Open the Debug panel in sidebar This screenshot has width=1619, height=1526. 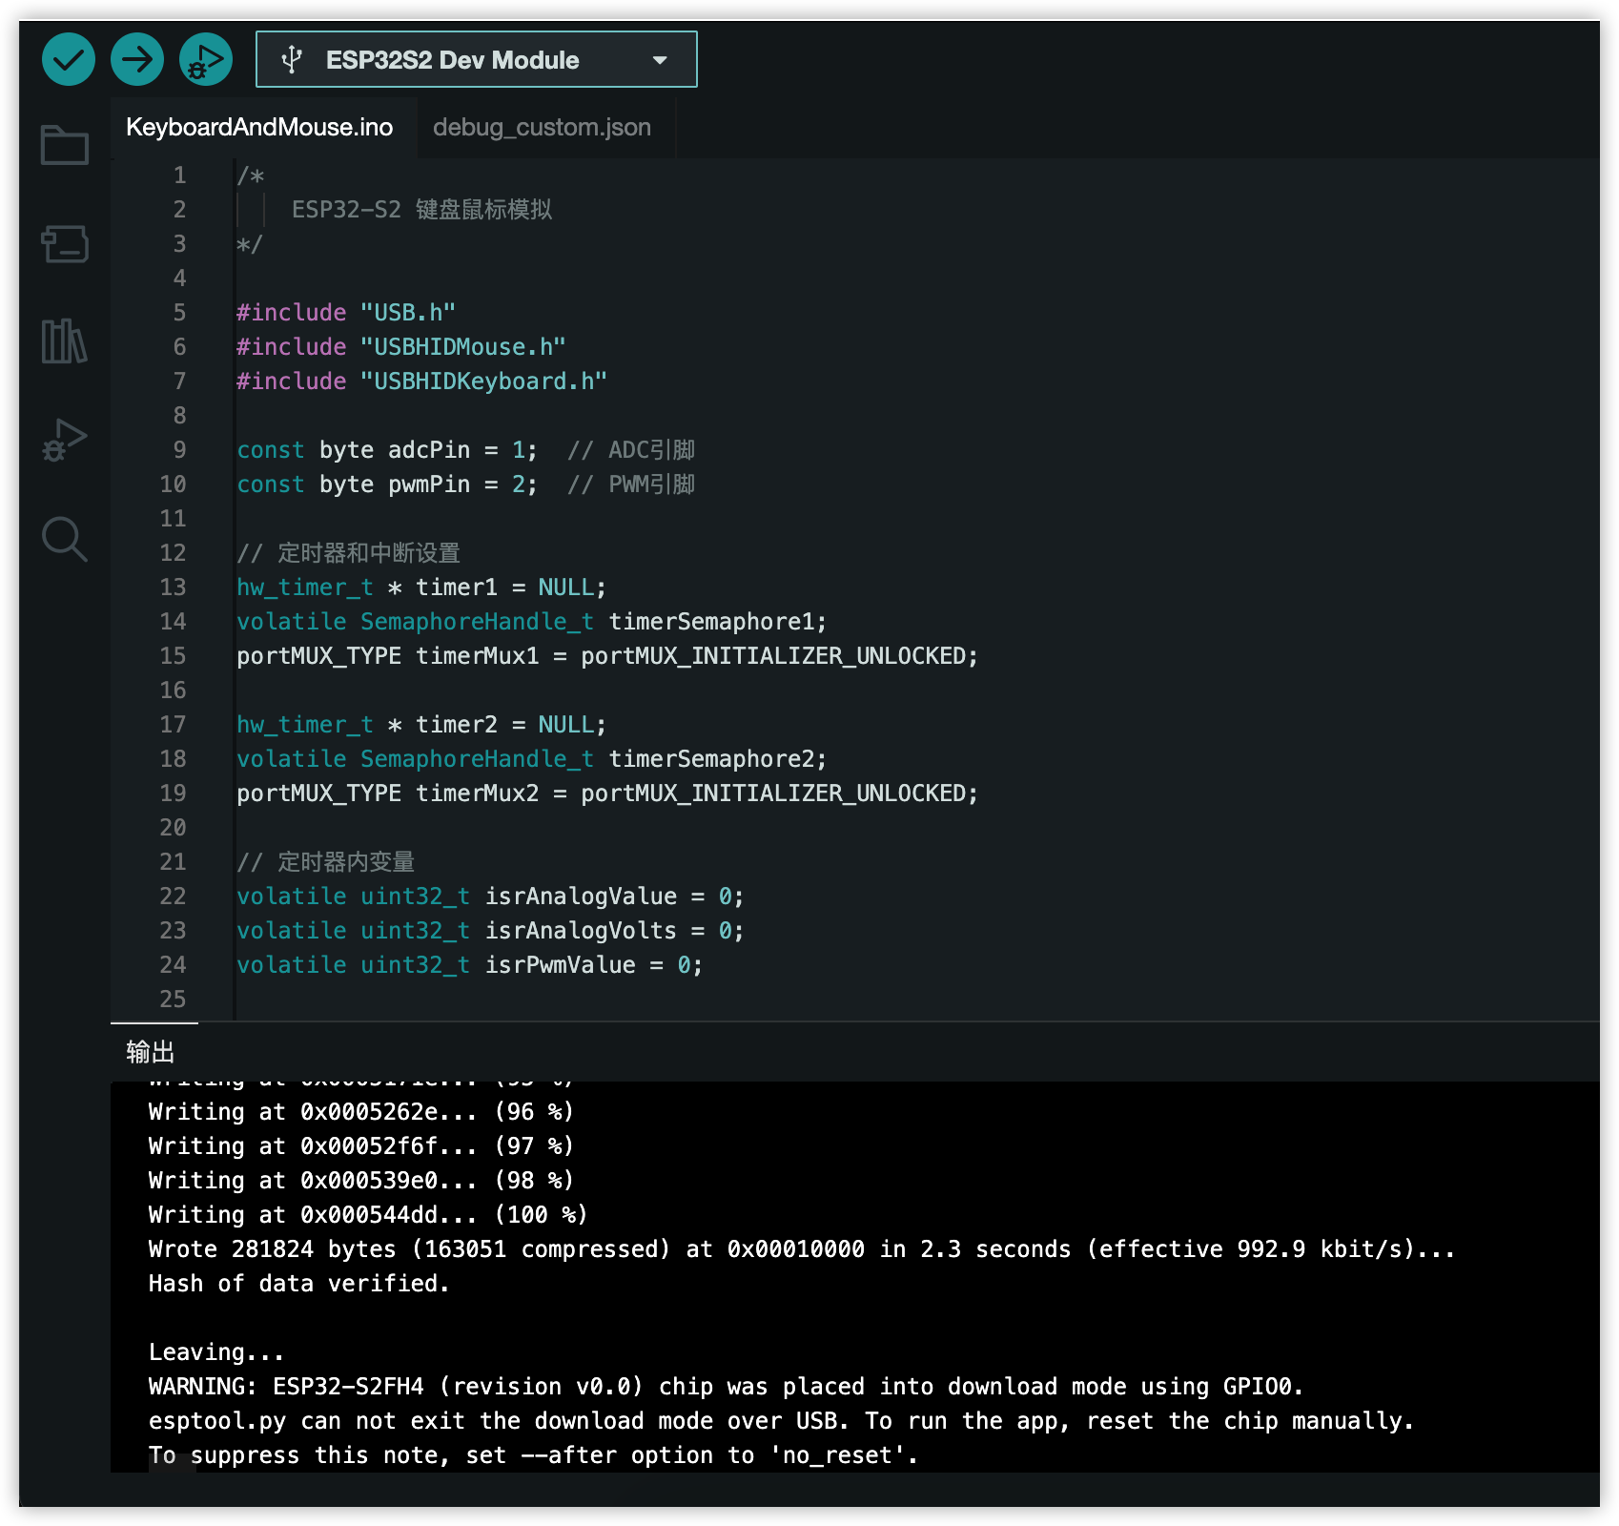point(65,440)
